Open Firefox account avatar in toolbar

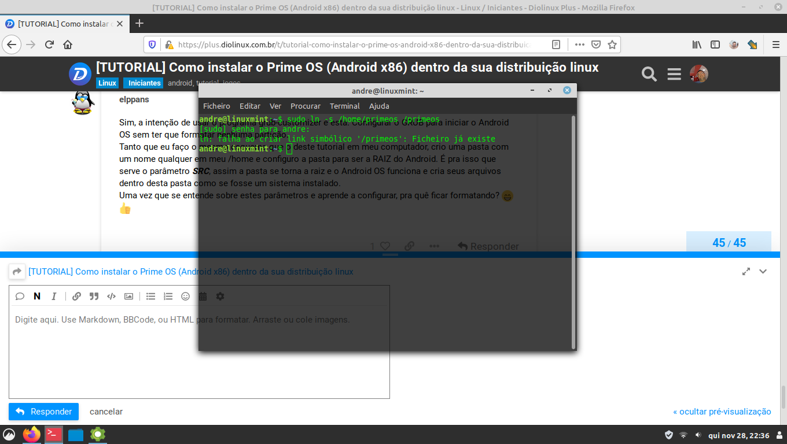tap(734, 45)
